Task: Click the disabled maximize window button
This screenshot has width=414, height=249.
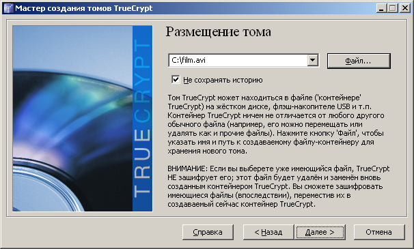Action: tap(393, 8)
